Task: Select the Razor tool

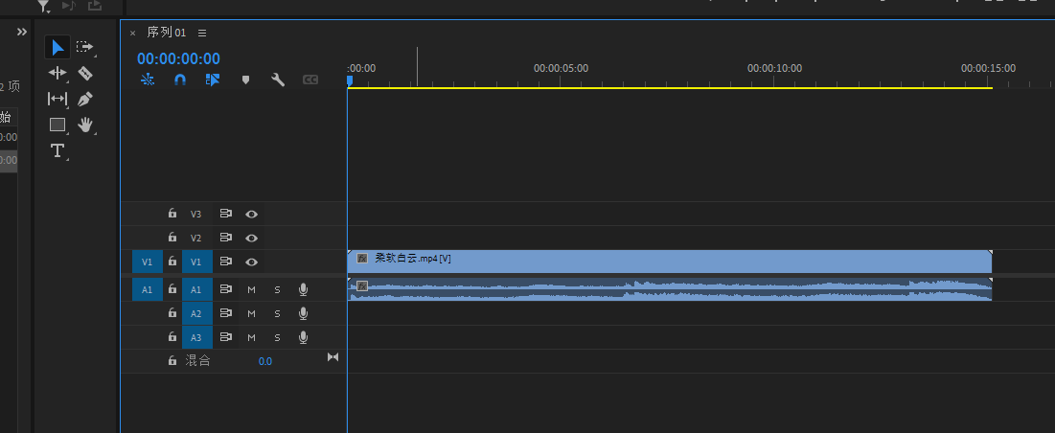Action: [85, 73]
